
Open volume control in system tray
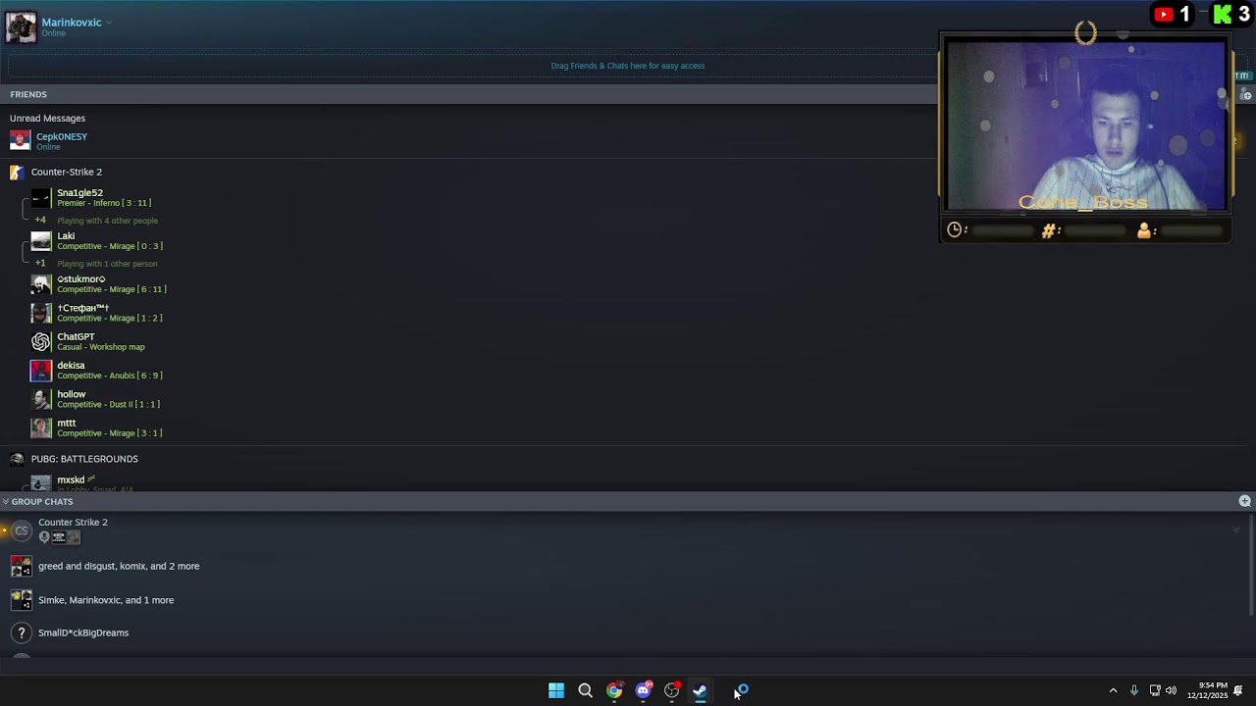(1171, 690)
